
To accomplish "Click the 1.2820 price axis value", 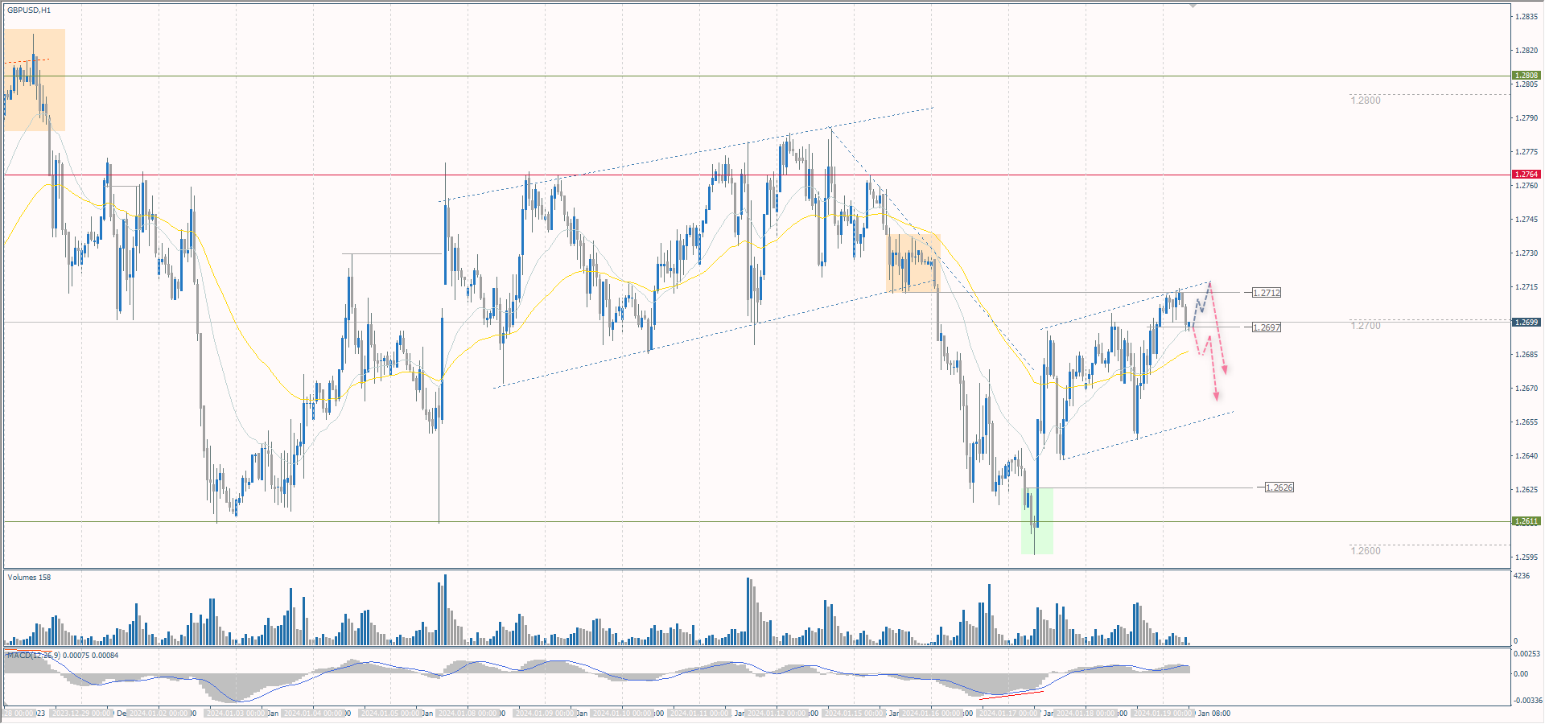I will [1526, 51].
